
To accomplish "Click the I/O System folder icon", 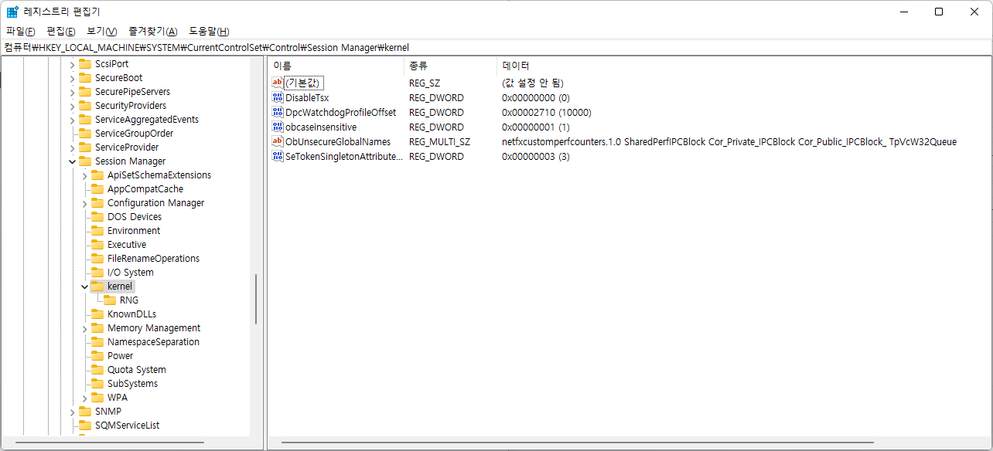I will [x=97, y=273].
